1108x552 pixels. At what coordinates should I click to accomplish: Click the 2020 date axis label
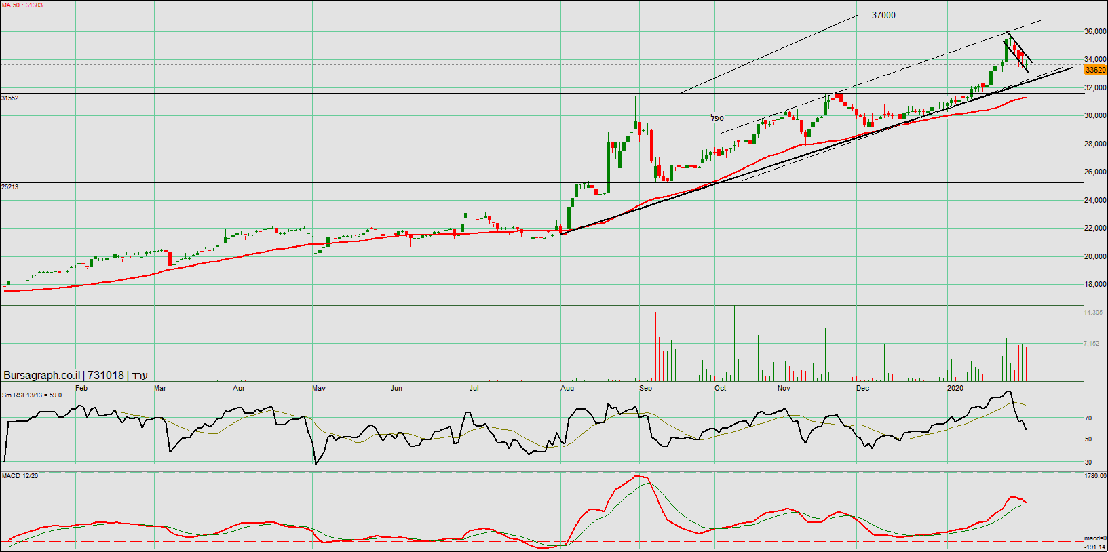coord(955,389)
